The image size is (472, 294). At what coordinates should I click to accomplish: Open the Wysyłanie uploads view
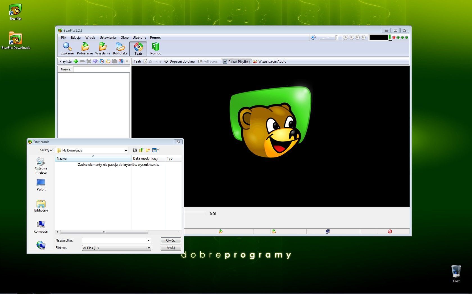click(103, 49)
